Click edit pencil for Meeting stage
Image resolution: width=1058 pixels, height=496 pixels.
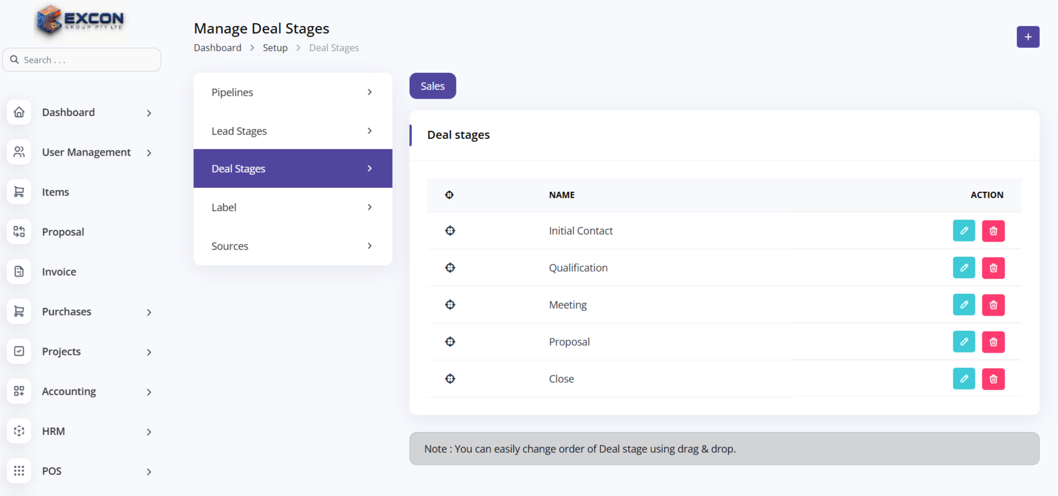[963, 305]
